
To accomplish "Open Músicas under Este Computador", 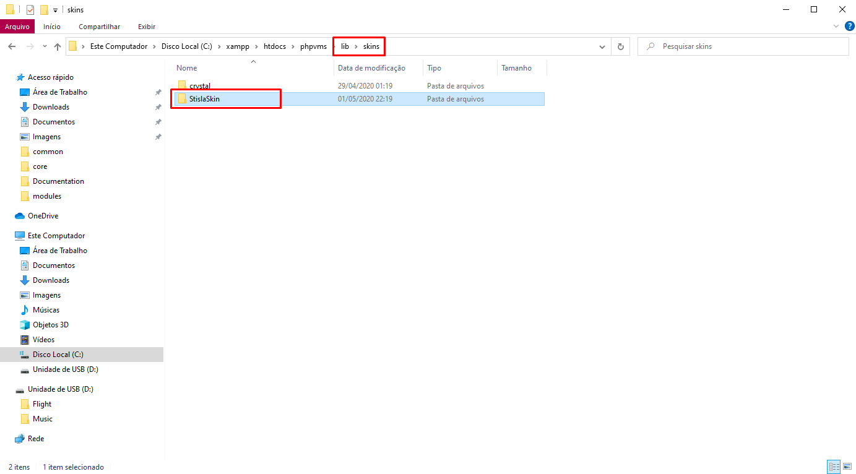I will point(46,310).
